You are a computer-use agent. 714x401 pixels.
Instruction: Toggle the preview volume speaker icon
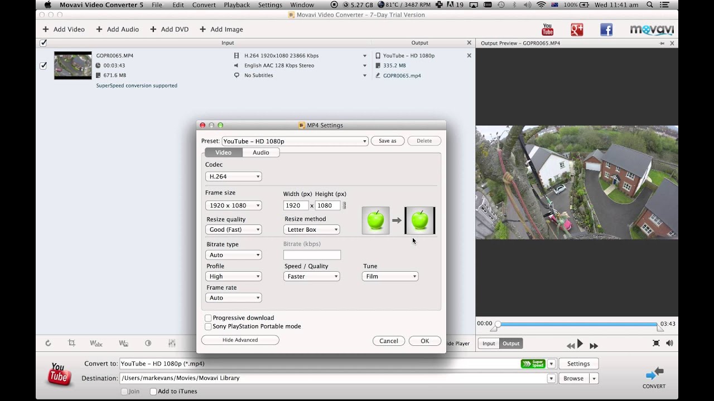[x=669, y=343]
